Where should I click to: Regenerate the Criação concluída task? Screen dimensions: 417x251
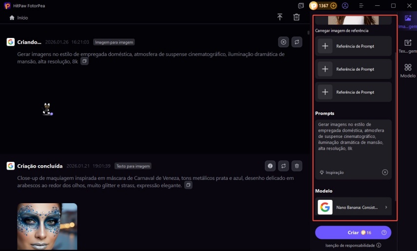(283, 166)
